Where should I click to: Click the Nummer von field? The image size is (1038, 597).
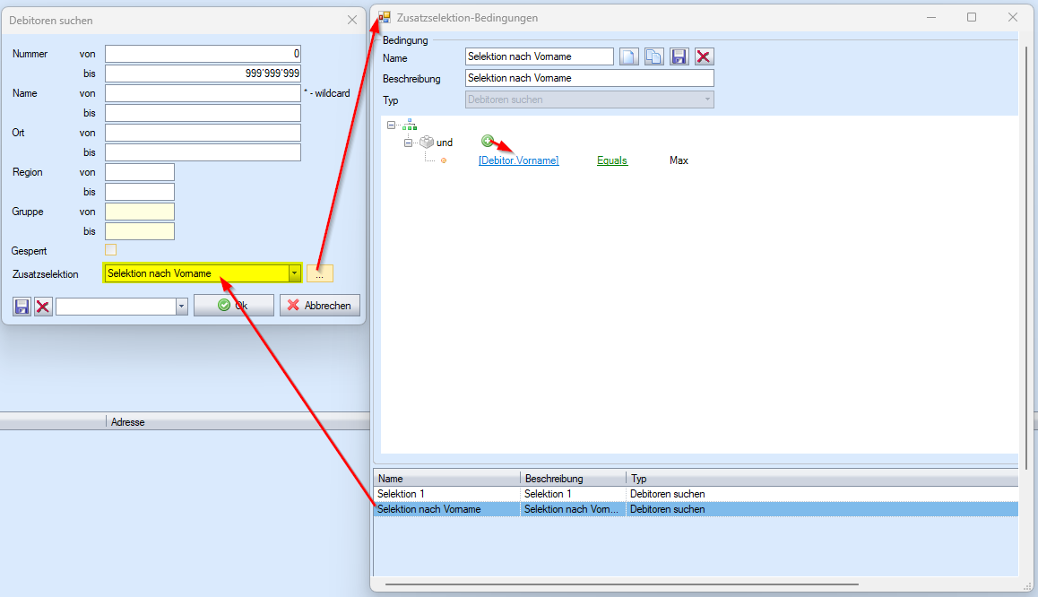pos(203,54)
